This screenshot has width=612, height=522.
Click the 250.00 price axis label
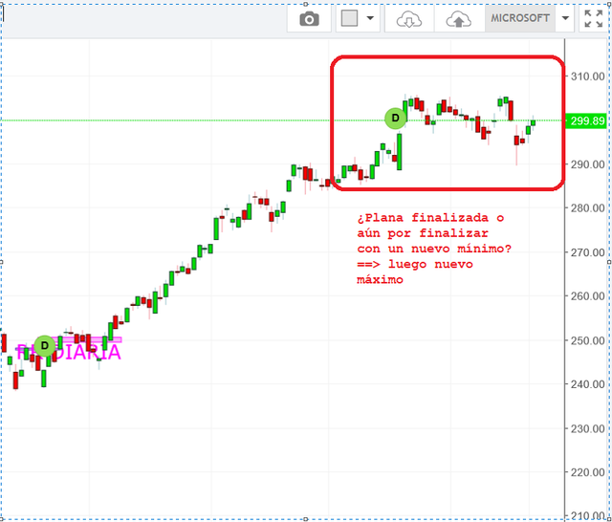point(587,341)
